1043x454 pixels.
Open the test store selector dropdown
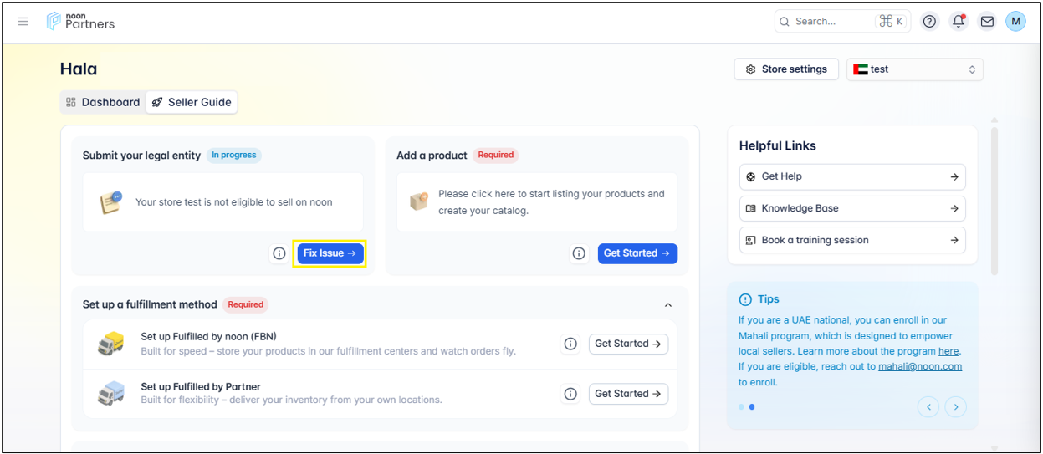coord(914,69)
